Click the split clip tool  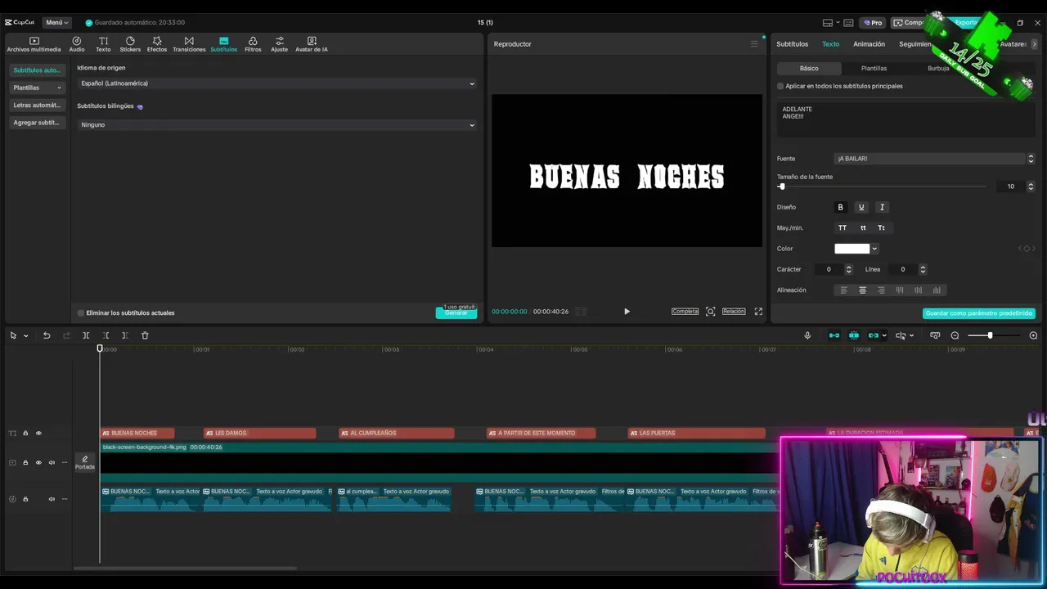click(86, 335)
